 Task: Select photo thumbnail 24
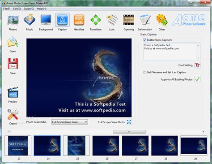tap(47, 146)
